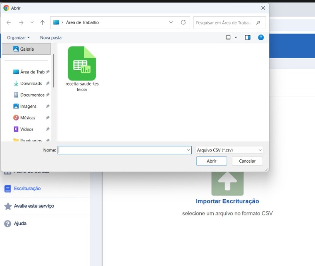Click the star icon for Avalie este serviço
Image resolution: width=315 pixels, height=266 pixels.
click(7, 206)
